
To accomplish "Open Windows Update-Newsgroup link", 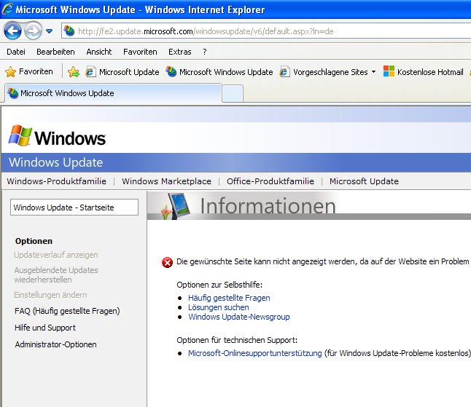I will pos(239,317).
